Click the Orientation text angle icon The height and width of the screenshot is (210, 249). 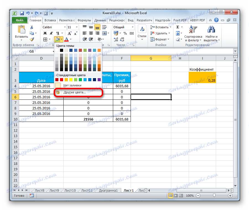point(100,39)
